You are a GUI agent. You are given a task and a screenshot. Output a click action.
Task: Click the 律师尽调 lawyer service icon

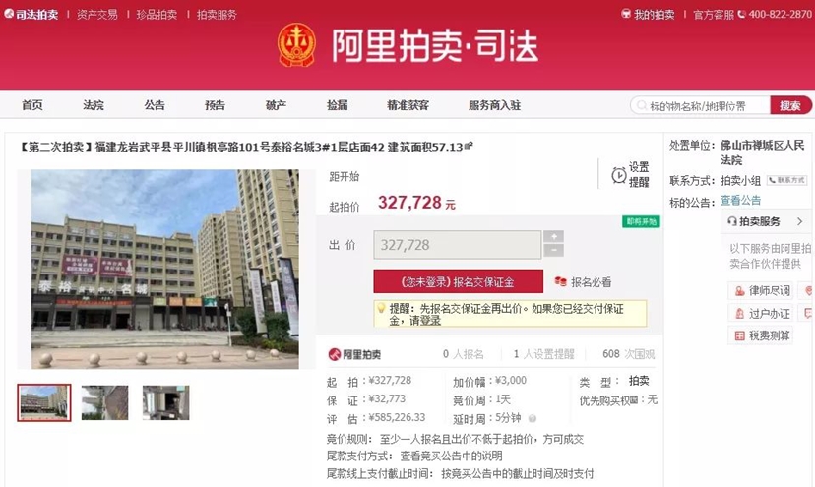click(x=740, y=291)
